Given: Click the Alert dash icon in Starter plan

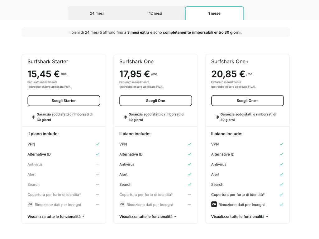Looking at the screenshot, I should coord(98,174).
